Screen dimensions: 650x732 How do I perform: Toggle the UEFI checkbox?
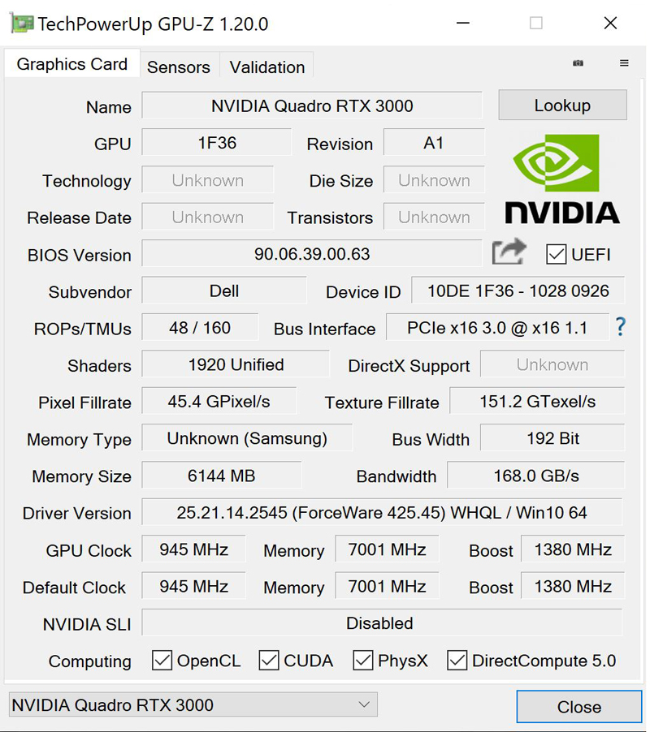557,254
